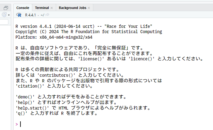Image resolution: width=213 pixels, height=130 pixels.
Task: Click the input field in left pane
Action: point(4,22)
